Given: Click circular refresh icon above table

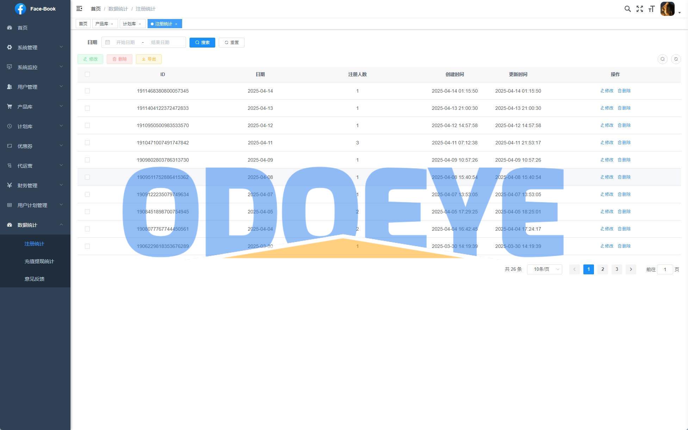Looking at the screenshot, I should 676,59.
